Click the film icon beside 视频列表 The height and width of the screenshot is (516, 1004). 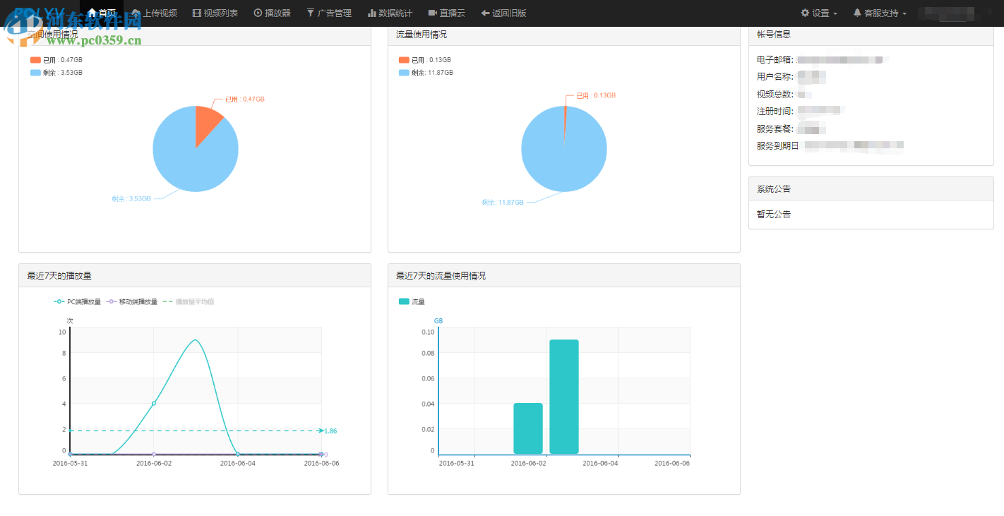196,13
